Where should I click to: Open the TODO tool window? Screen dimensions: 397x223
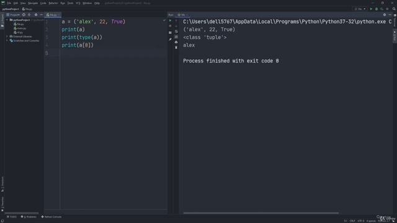click(12, 217)
